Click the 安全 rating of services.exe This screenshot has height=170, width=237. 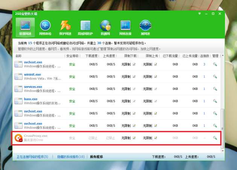click(72, 89)
